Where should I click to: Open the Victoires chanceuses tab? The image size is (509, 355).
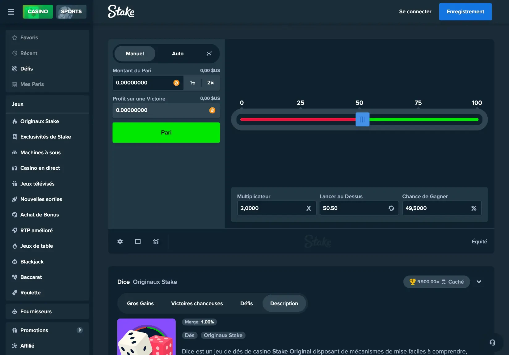click(x=197, y=303)
